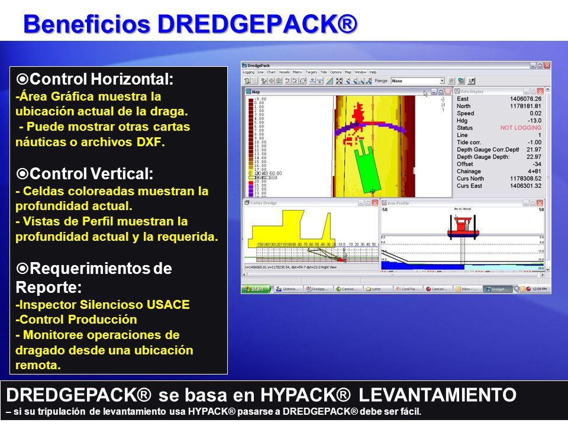Open the Targets menu
Viewport: 568px width, 426px height.
click(311, 72)
